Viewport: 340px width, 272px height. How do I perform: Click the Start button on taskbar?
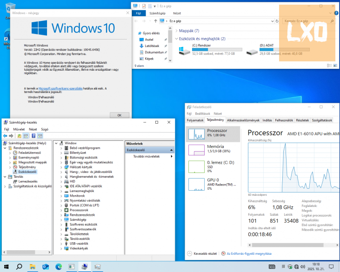pyautogui.click(x=6, y=266)
